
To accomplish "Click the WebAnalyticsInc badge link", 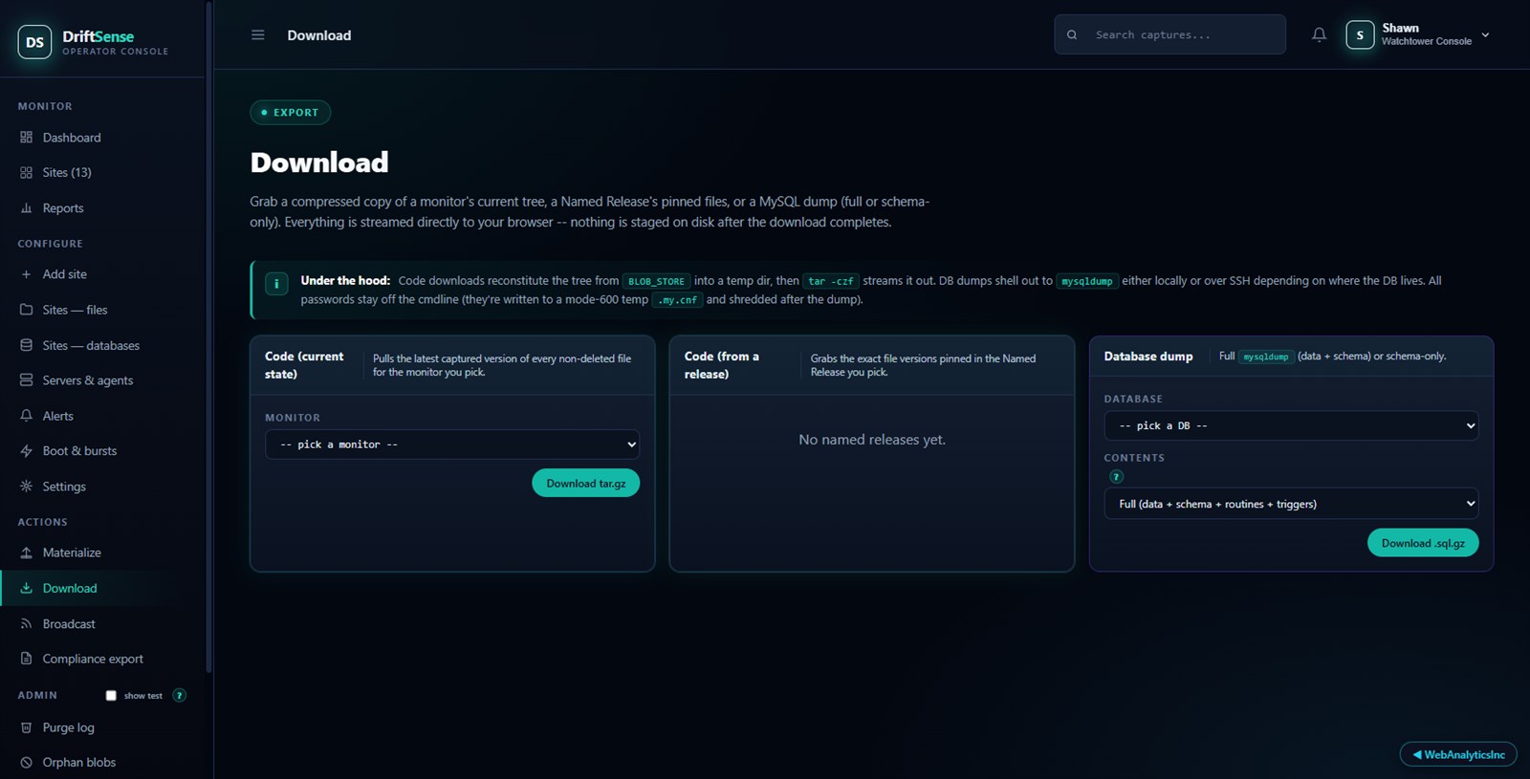I will [1458, 754].
